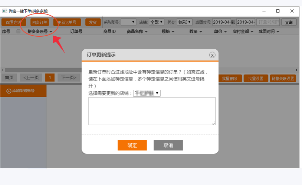Click the horizontal scrollbar left arrow

[x=3, y=70]
